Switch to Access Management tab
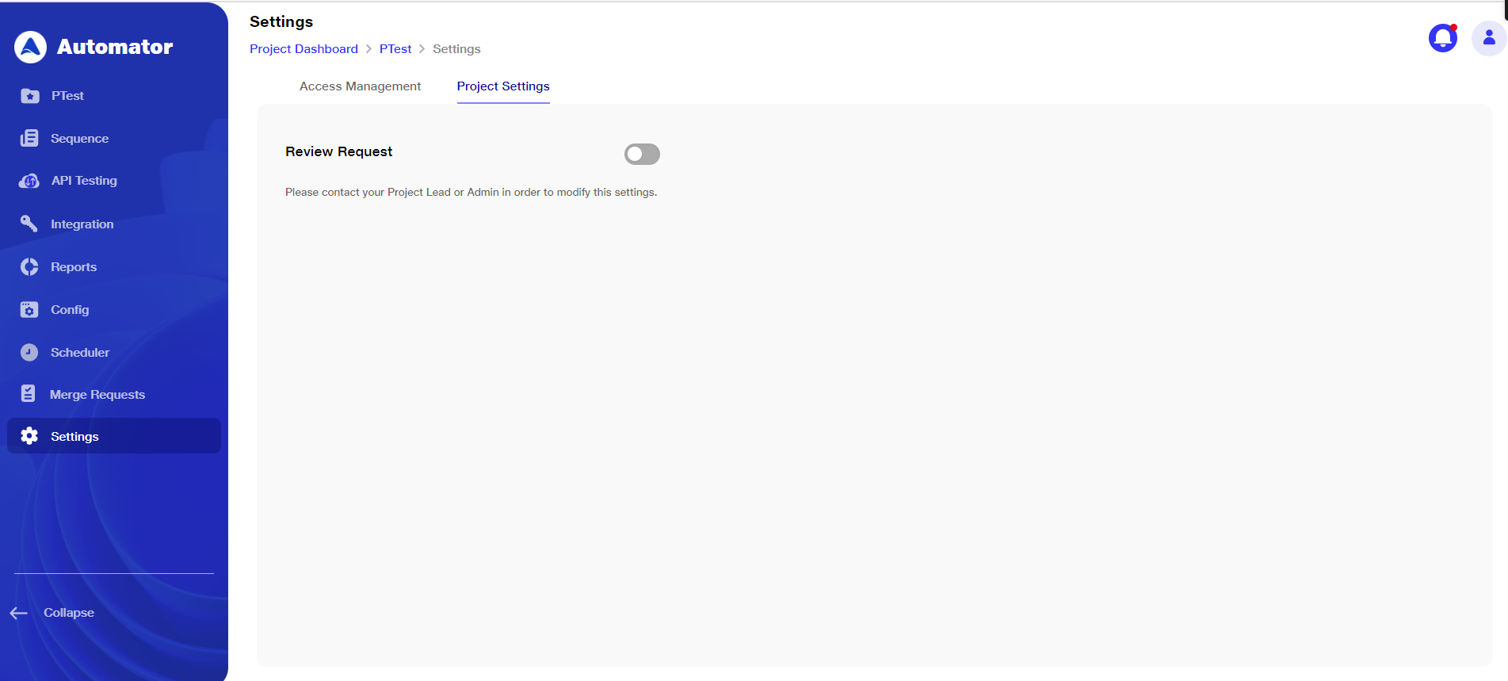The width and height of the screenshot is (1508, 681). 361,86
